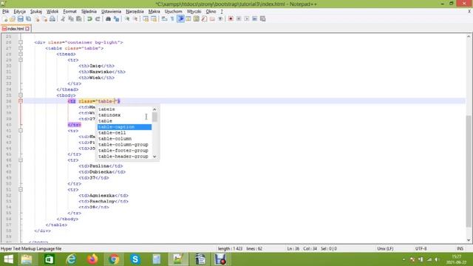Open Chrome from the taskbar
The image size is (473, 266).
(114, 259)
